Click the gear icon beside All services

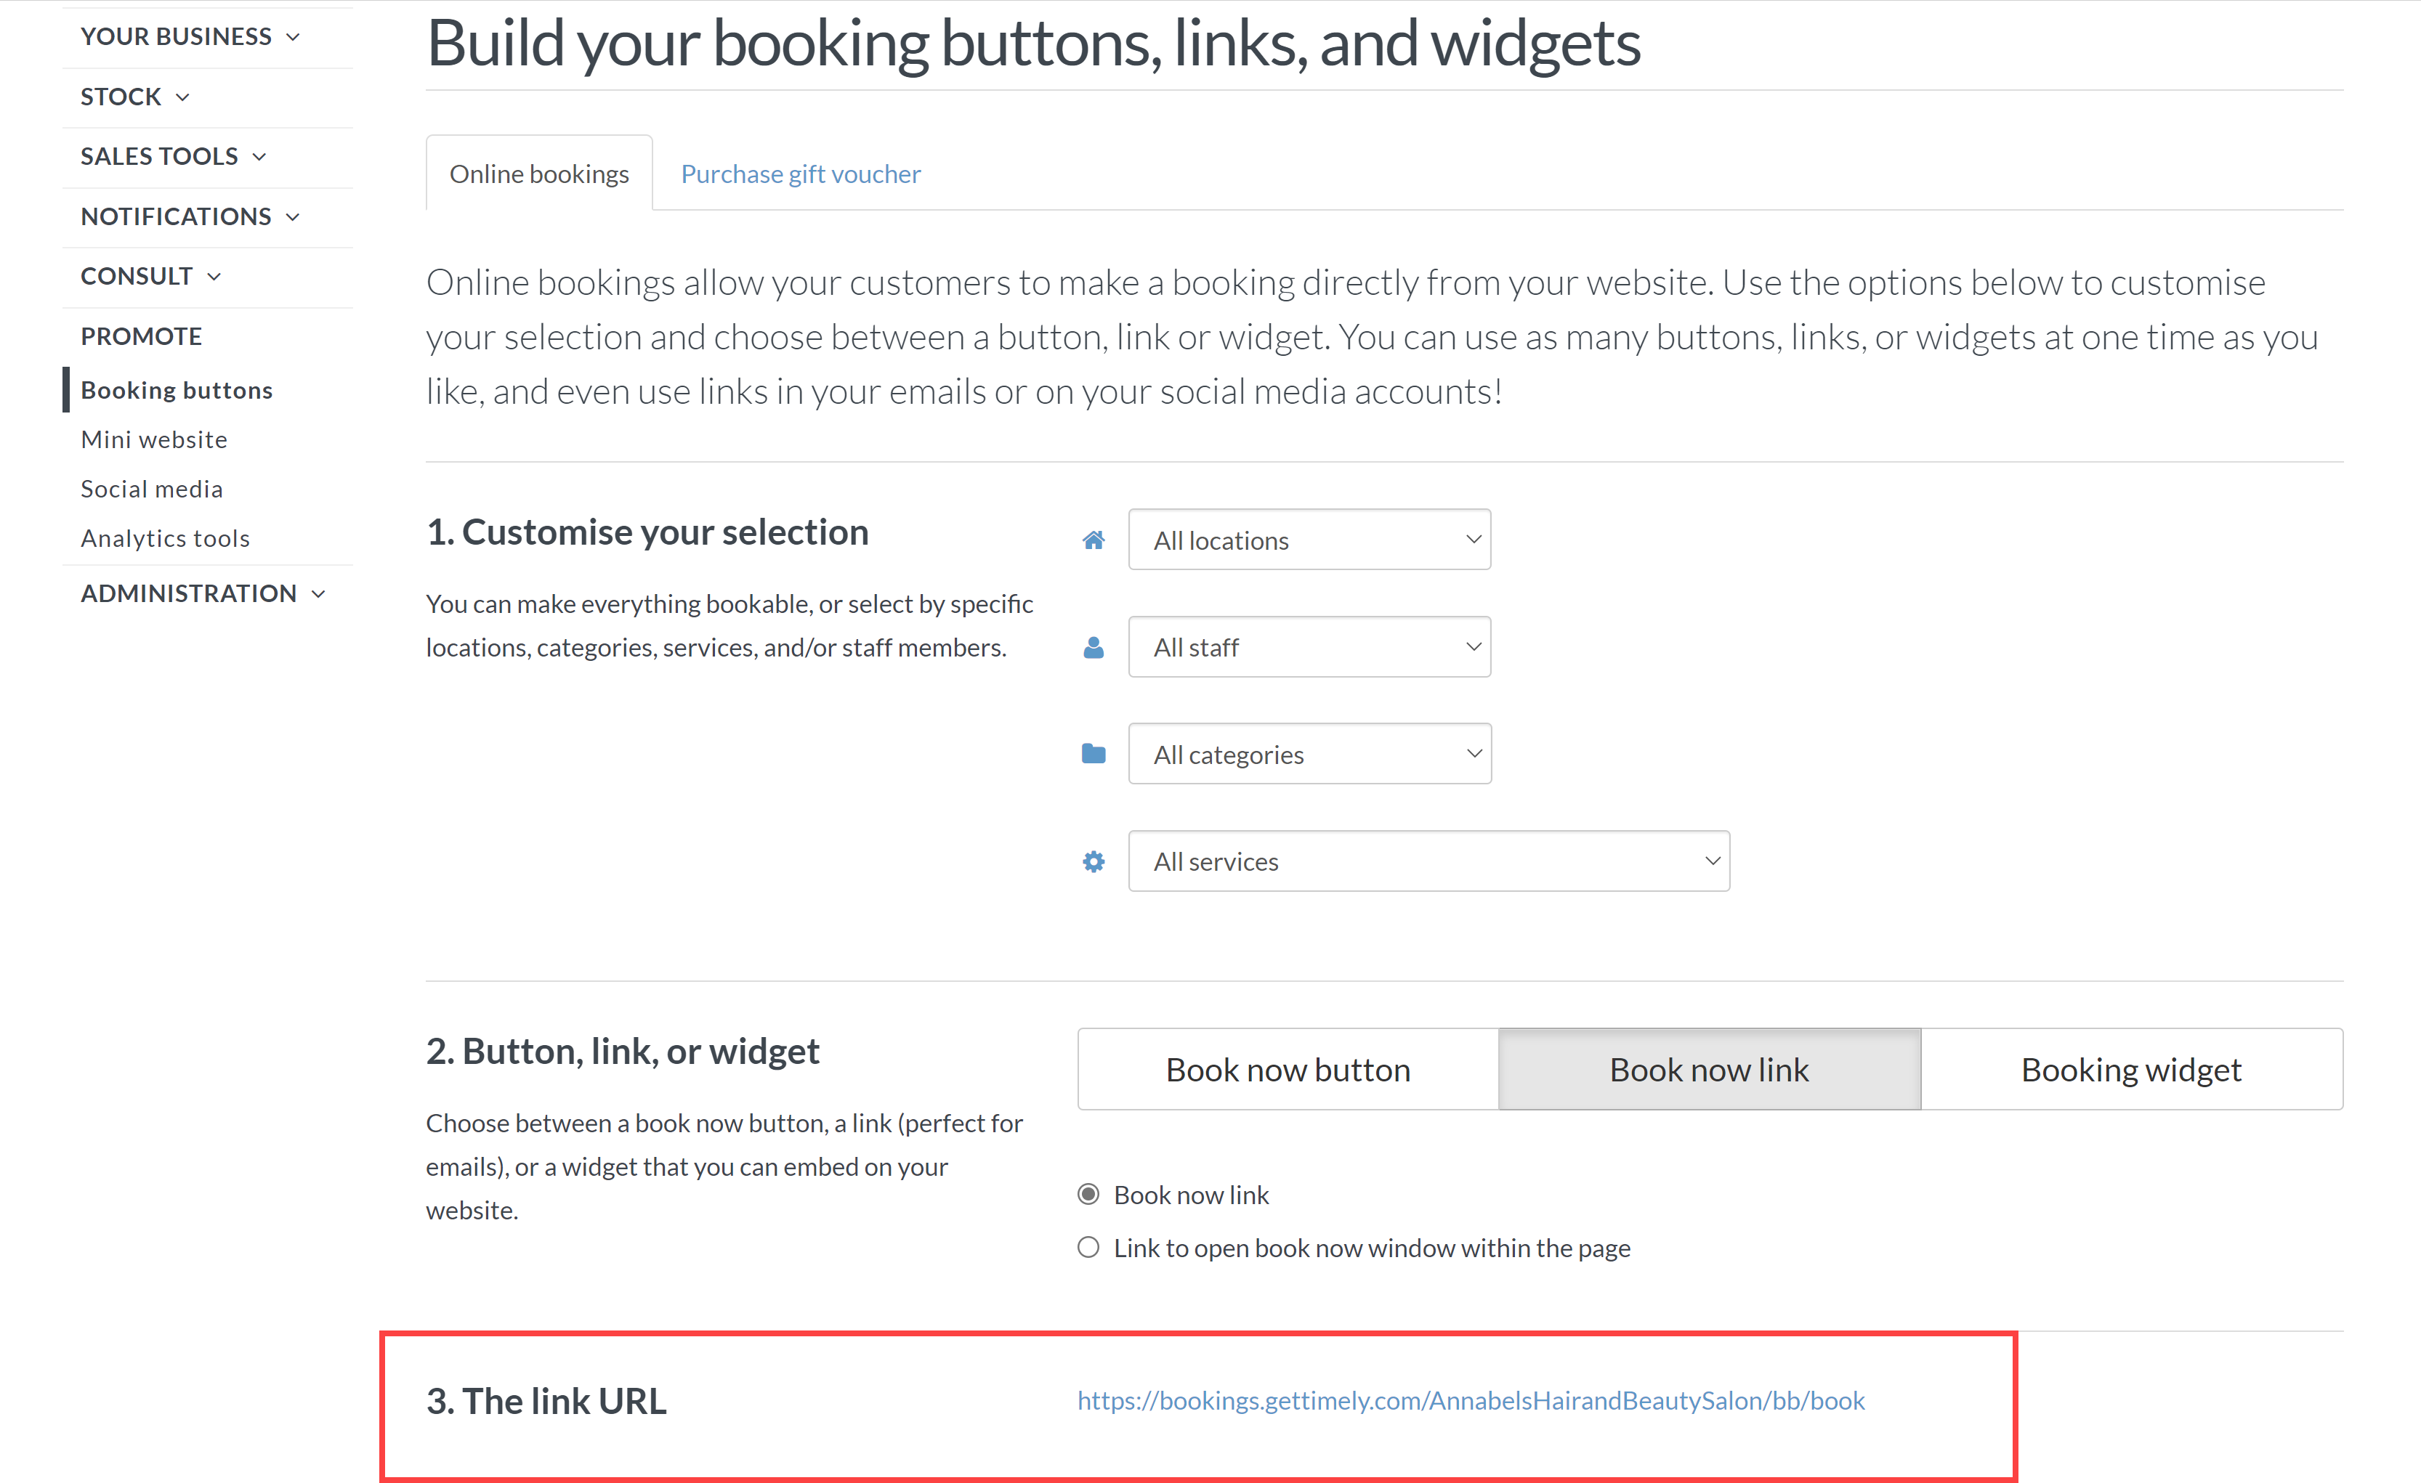(1094, 861)
